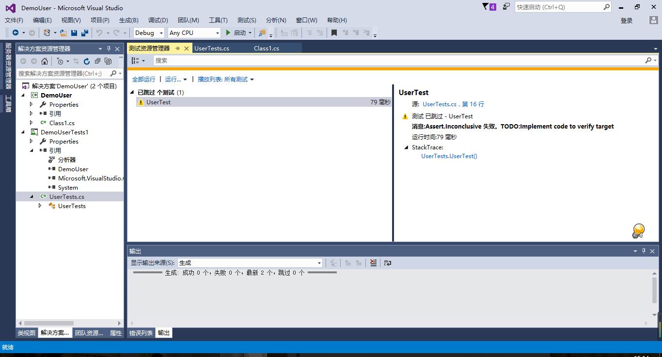The image size is (662, 357).
Task: Open the feedback icon next to notifications
Action: (x=506, y=7)
